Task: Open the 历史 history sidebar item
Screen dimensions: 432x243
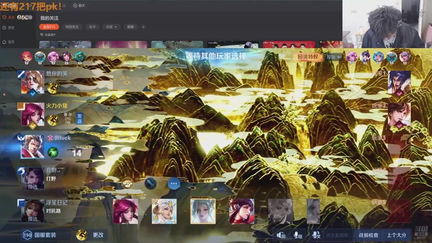Action: tap(8, 28)
